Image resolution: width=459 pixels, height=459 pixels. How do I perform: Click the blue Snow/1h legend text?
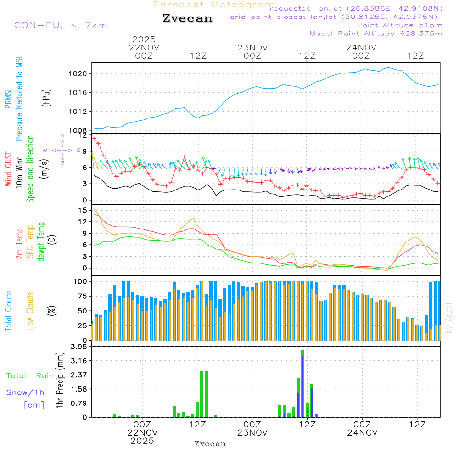click(x=26, y=392)
